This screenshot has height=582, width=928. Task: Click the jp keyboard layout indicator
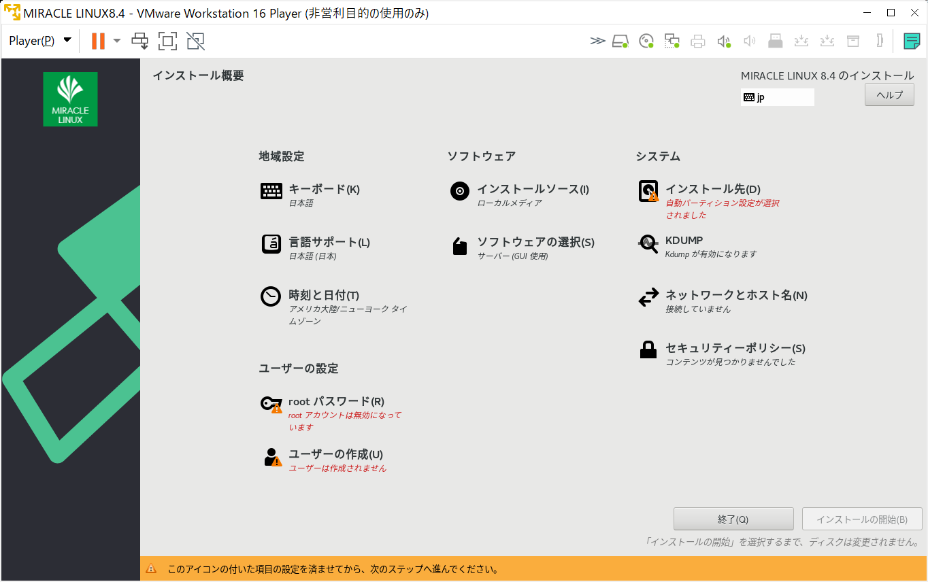[777, 97]
